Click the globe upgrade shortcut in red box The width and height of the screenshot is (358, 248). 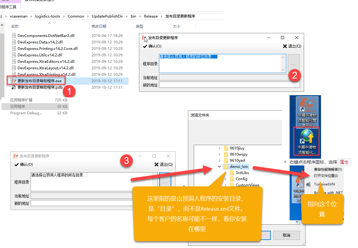pos(307,141)
